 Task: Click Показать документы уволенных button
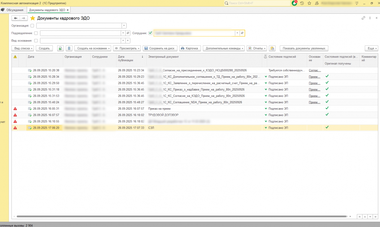[304, 48]
